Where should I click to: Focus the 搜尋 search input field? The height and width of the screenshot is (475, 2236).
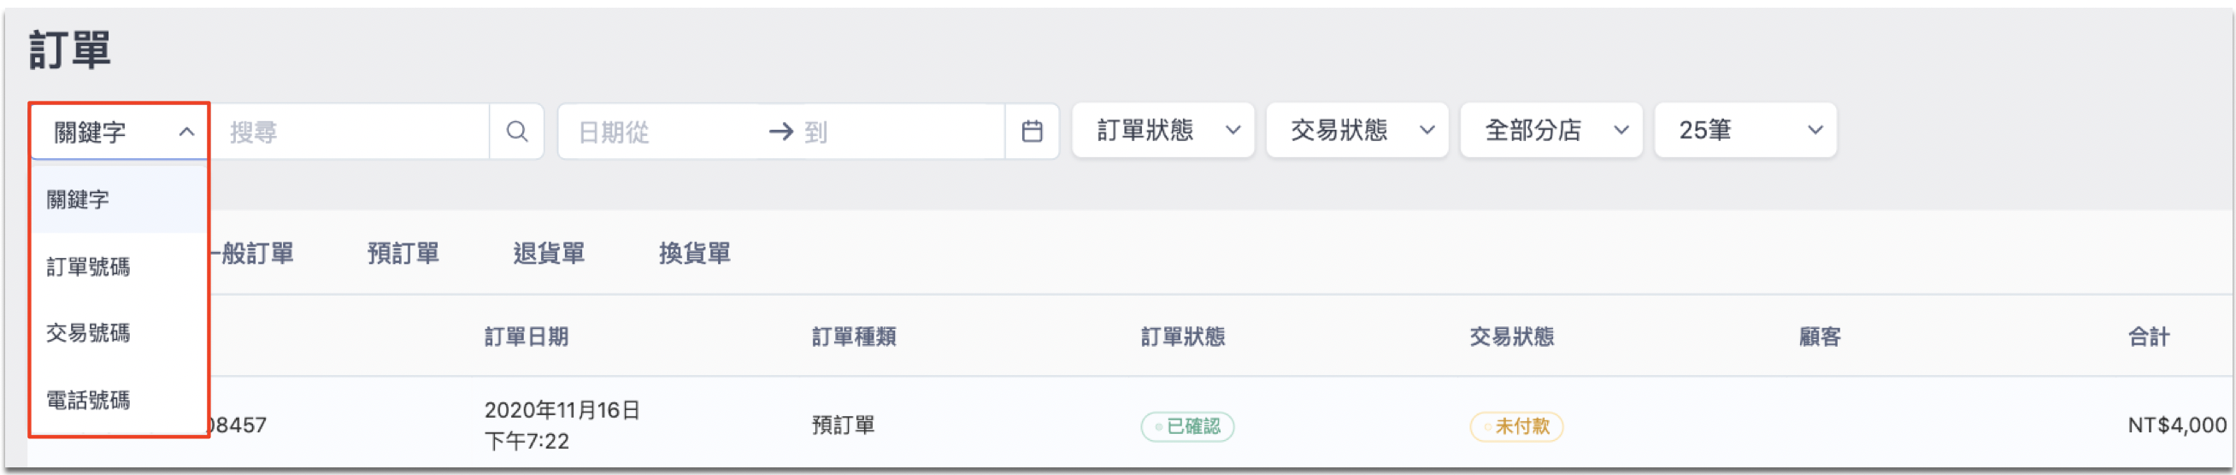pyautogui.click(x=350, y=132)
